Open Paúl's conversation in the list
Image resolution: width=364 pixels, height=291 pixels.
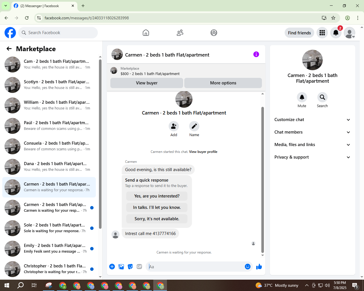[49, 126]
